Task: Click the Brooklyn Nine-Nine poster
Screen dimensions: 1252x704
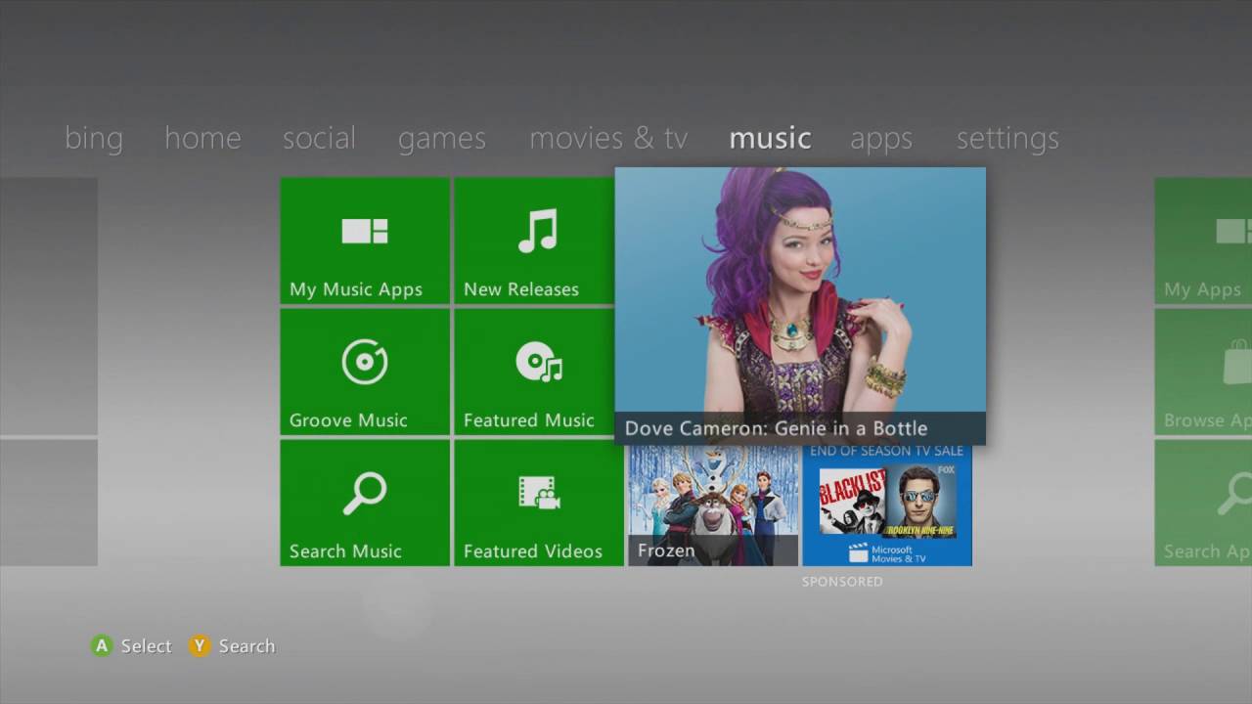Action: coord(919,503)
